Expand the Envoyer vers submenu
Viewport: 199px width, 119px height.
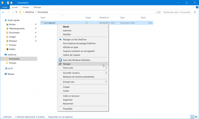point(83,82)
